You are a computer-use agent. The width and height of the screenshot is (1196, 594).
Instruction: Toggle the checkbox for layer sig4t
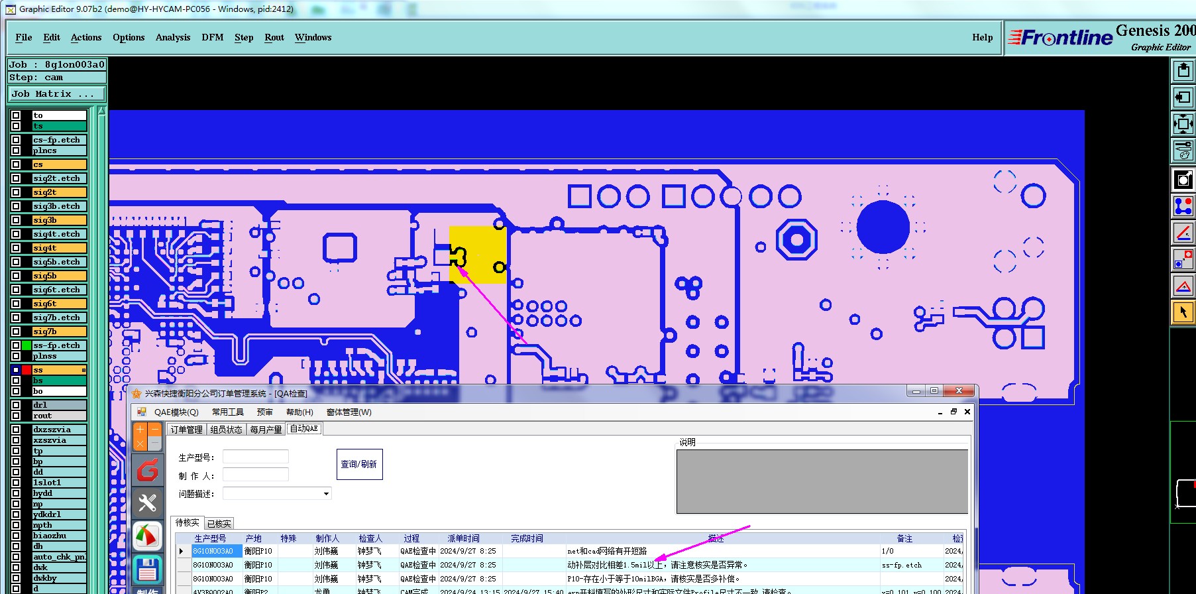coord(16,248)
